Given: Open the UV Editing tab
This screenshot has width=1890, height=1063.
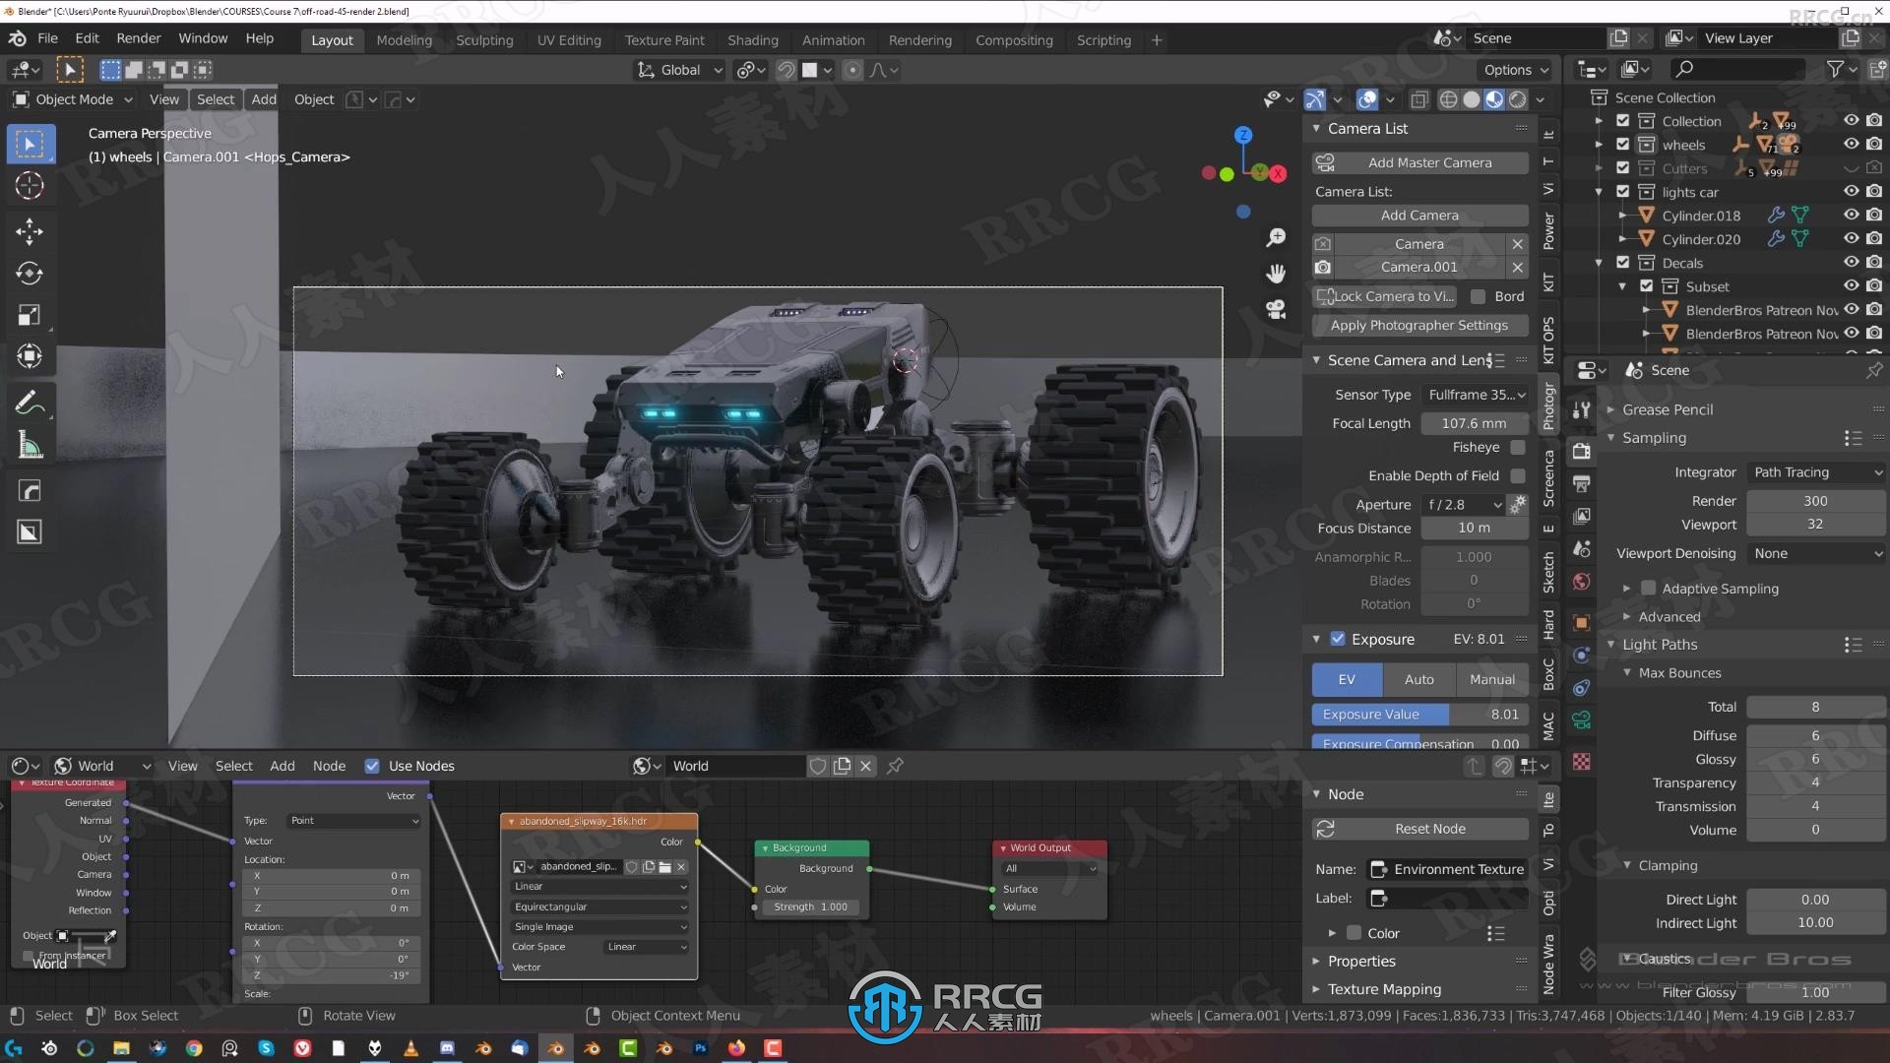Looking at the screenshot, I should pos(567,39).
